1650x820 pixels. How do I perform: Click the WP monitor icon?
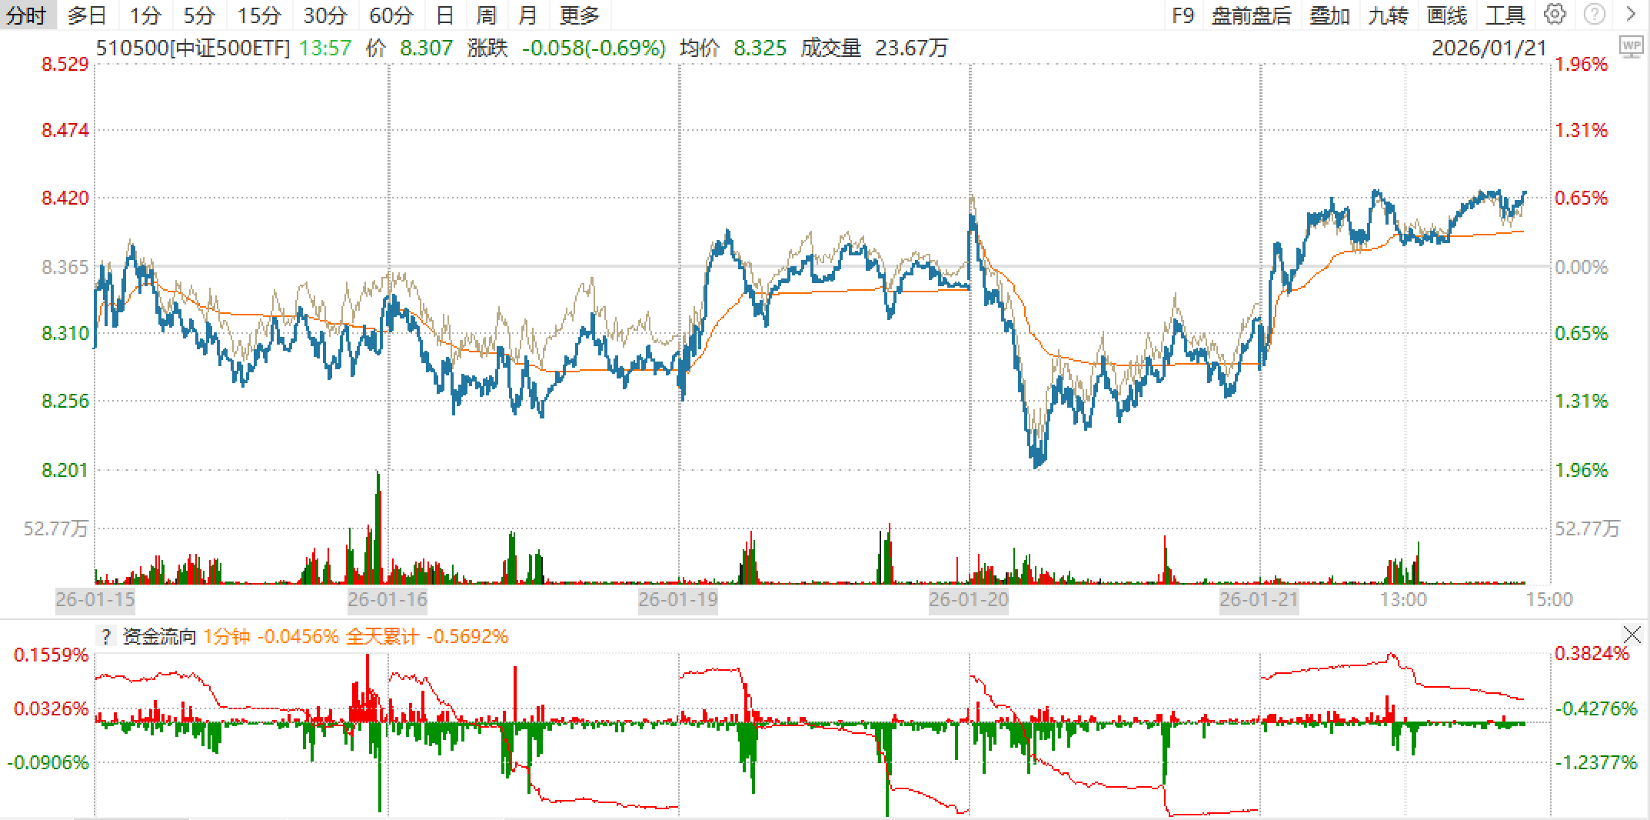[1630, 47]
